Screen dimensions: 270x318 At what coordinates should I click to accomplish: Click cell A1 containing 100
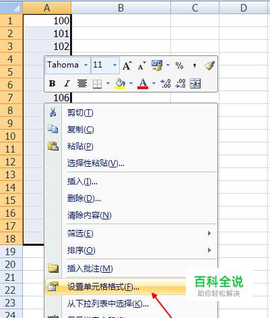tap(47, 21)
